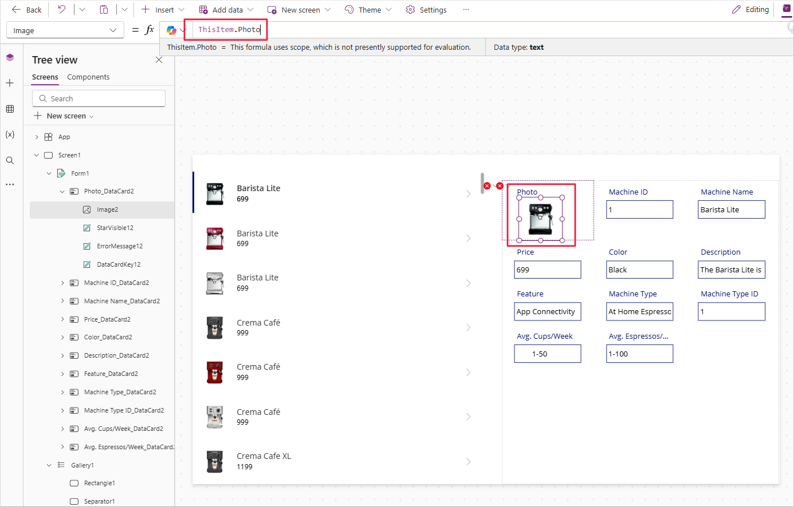Expand the Price_DataCard2 node
The height and width of the screenshot is (507, 794).
(62, 319)
